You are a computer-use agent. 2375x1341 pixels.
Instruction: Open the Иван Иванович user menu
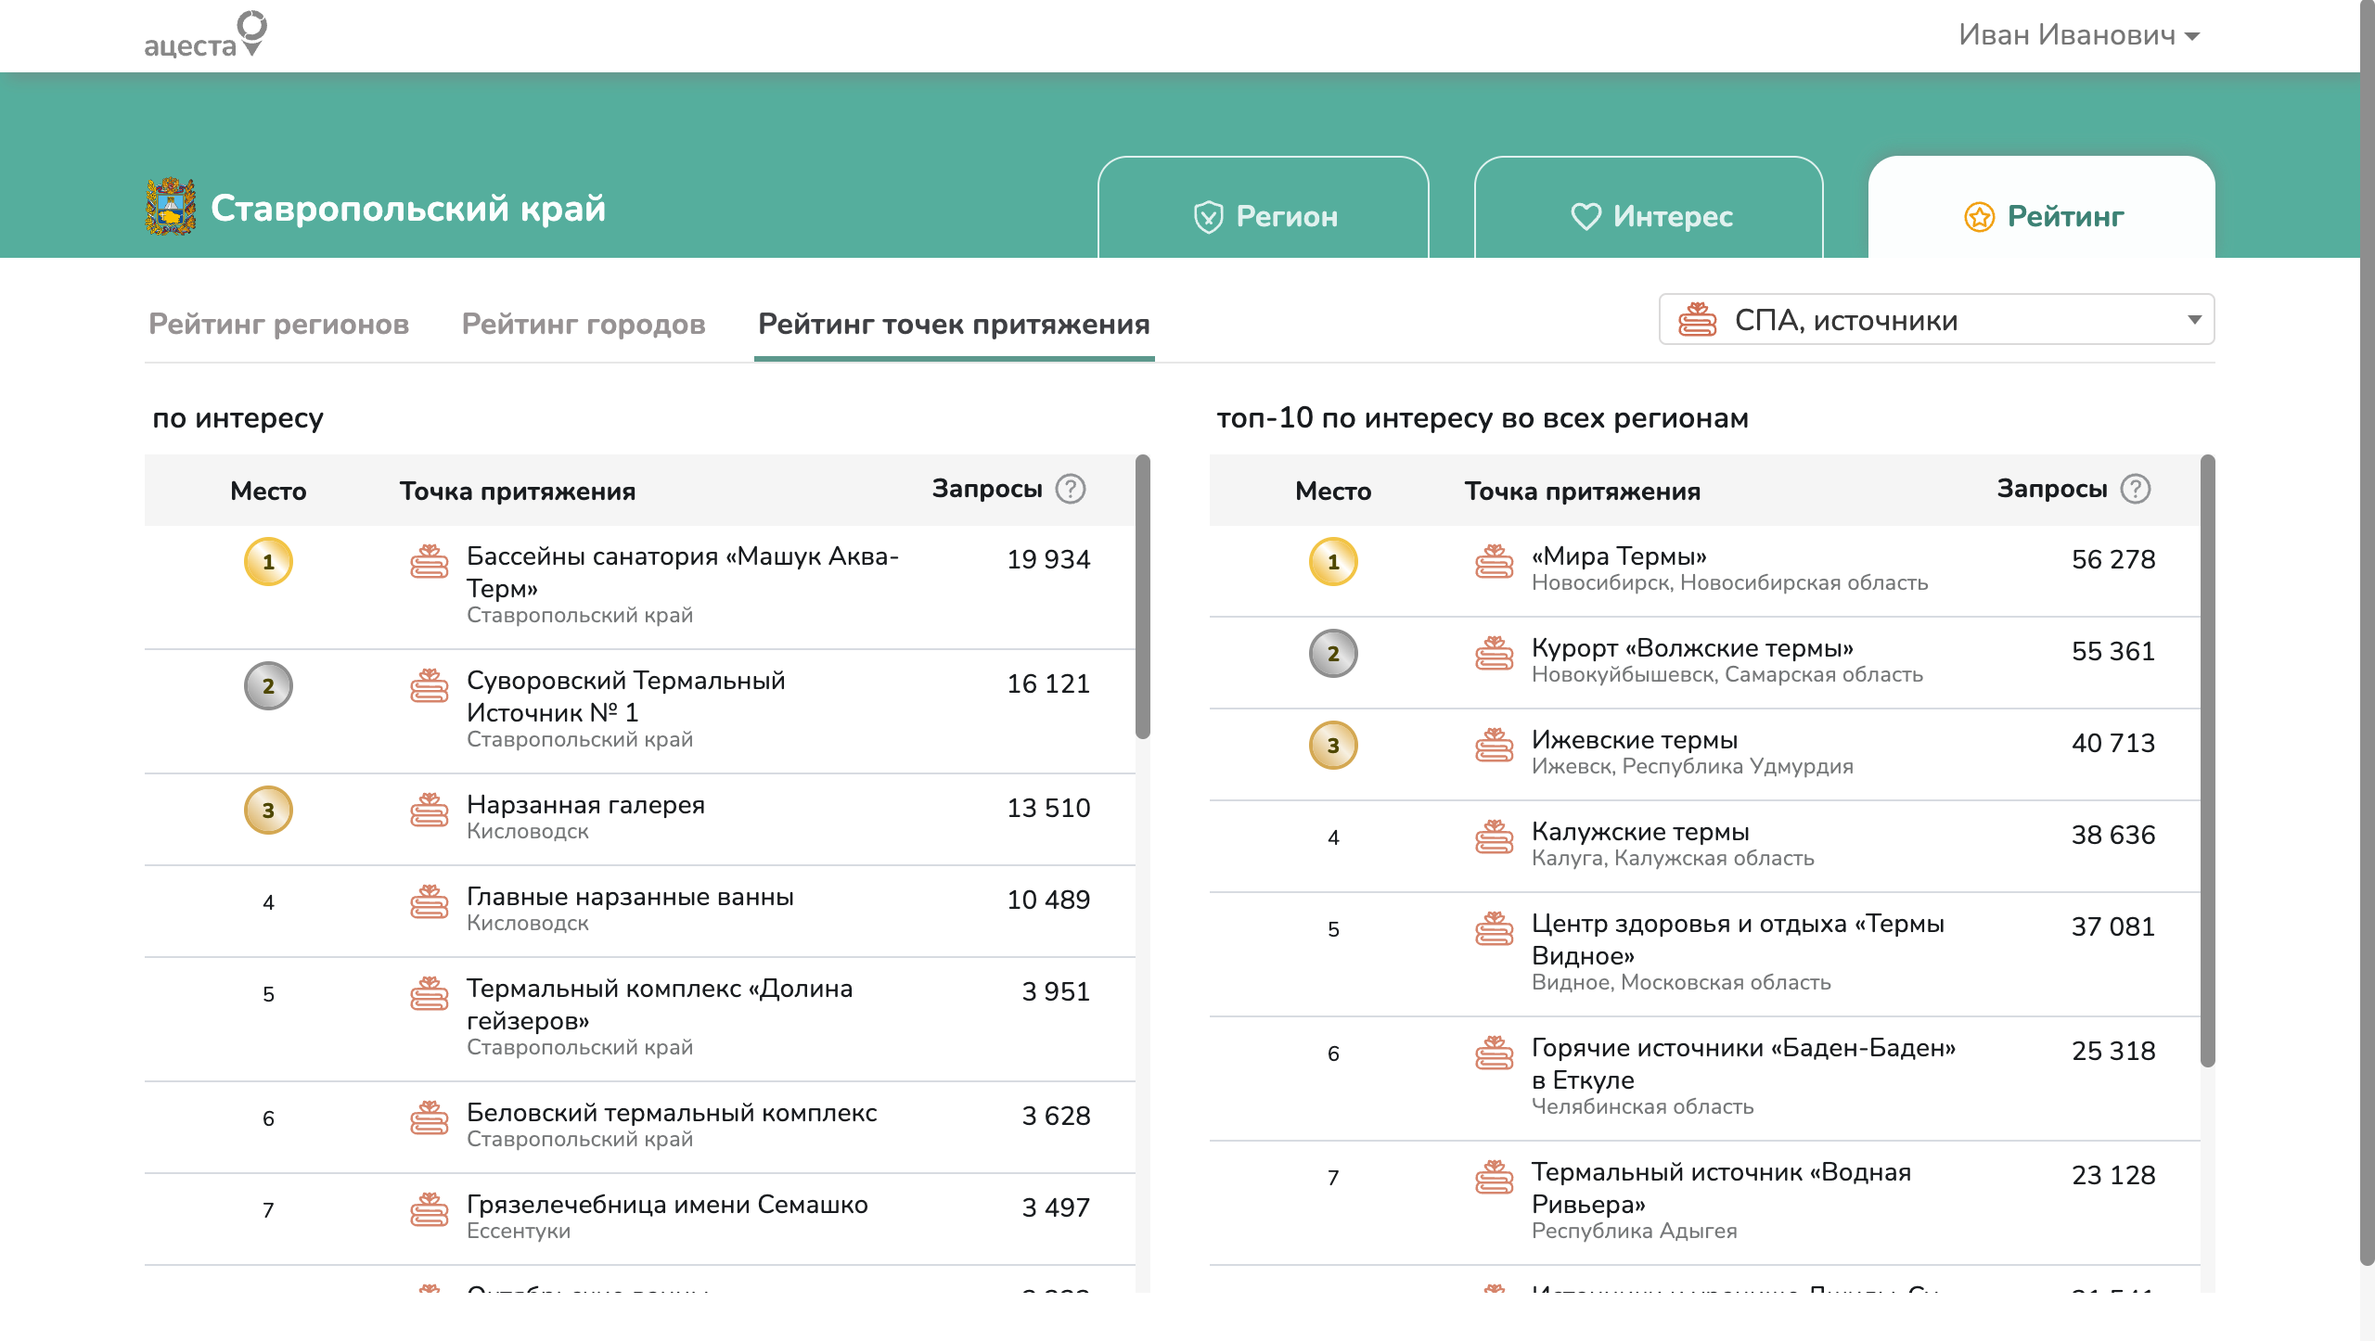2079,35
